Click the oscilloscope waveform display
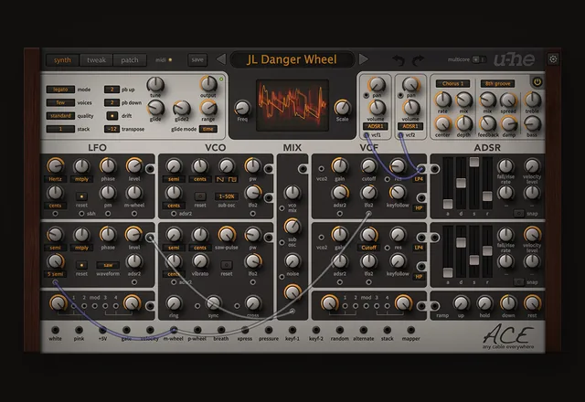Image resolution: width=585 pixels, height=402 pixels. point(292,105)
